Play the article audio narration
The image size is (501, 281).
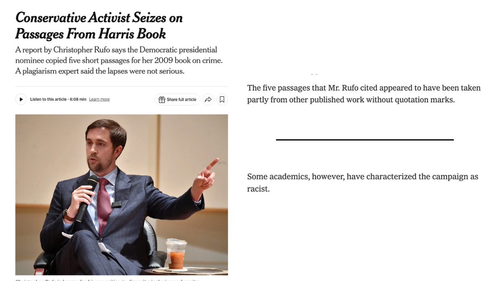pos(21,99)
